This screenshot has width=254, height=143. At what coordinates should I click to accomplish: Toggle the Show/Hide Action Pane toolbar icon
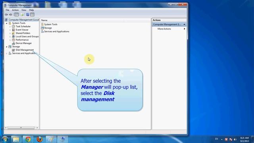coord(32,15)
